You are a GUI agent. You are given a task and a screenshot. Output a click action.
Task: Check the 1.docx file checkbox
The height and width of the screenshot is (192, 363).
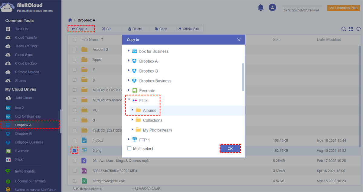(74, 141)
